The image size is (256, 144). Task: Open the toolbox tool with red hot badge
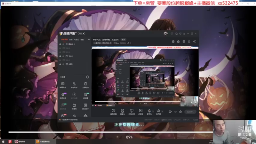pyautogui.click(x=63, y=116)
